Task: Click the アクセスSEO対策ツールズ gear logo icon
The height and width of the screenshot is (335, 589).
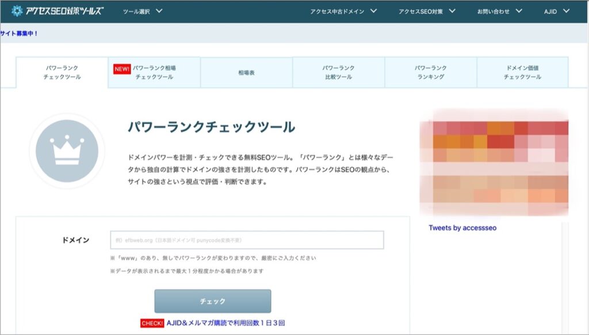Action: [x=17, y=11]
